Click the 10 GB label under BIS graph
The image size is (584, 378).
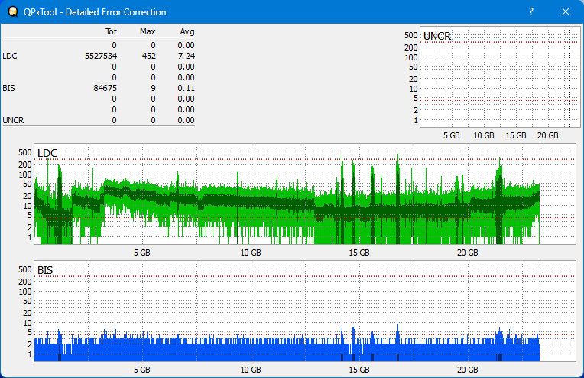tap(251, 370)
